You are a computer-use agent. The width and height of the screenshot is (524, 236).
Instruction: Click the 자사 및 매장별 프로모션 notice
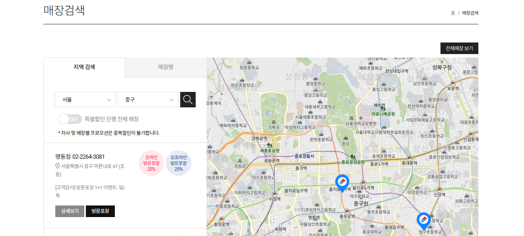point(109,133)
